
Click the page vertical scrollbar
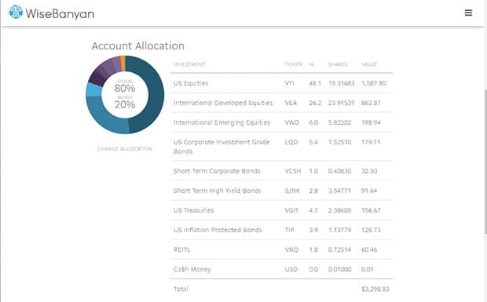(x=485, y=162)
